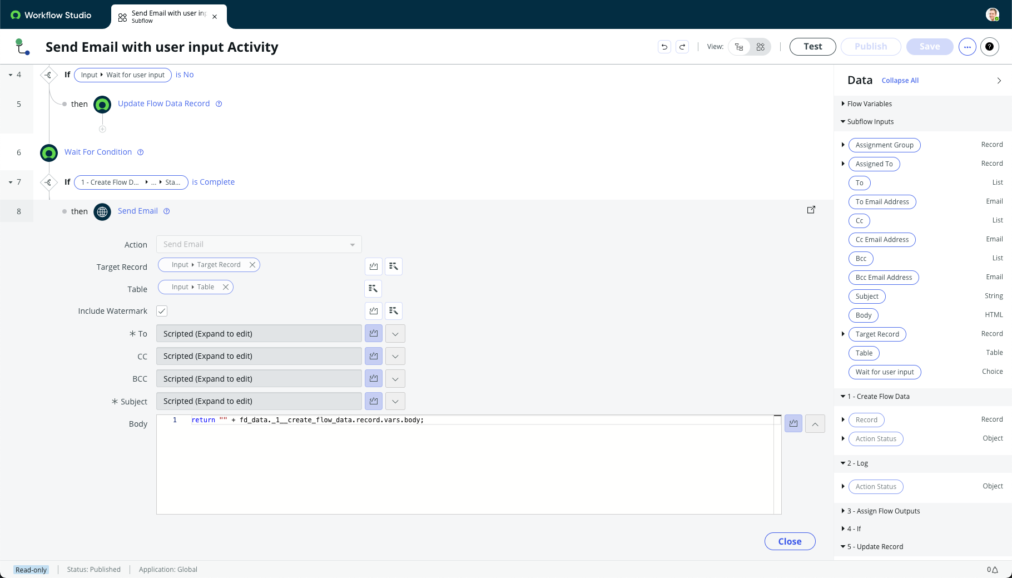Click help icon next to Wait For Condition

(x=141, y=152)
